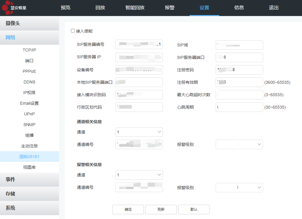Click the 默认 button

194,209
